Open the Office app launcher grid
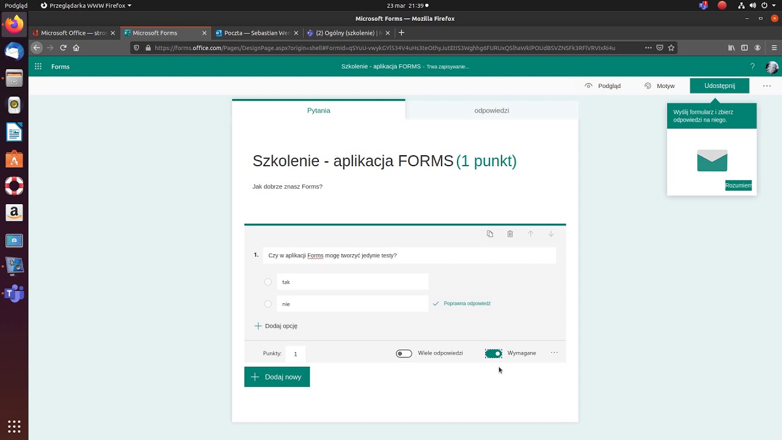The image size is (782, 440). (38, 67)
